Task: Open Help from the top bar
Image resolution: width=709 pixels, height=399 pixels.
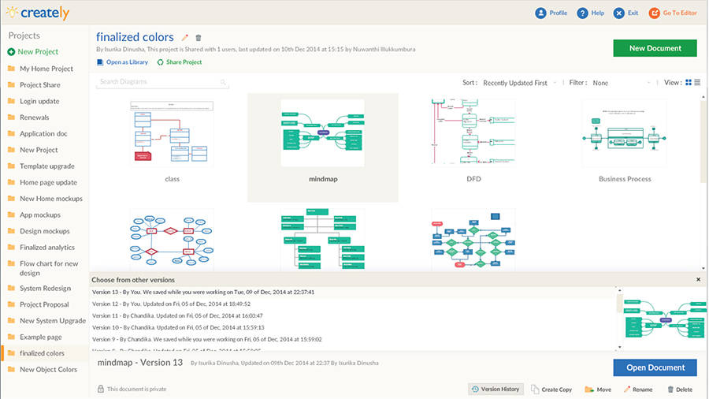Action: click(x=582, y=13)
